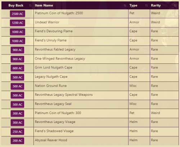180x147 pixels.
Task: Buy back Platinum Coin for 2500 AC
Action: [18, 14]
